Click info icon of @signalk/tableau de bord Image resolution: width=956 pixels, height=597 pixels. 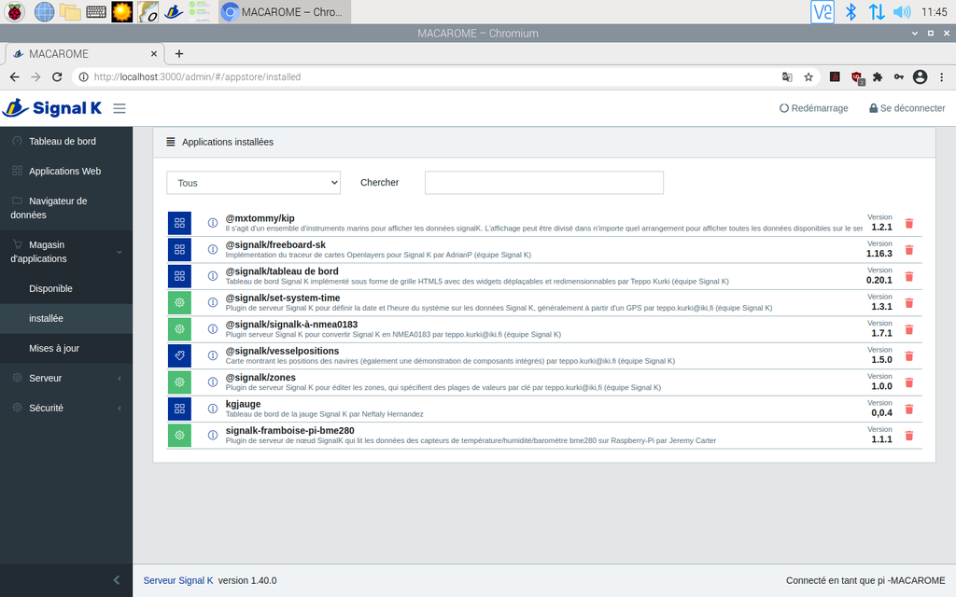[213, 276]
